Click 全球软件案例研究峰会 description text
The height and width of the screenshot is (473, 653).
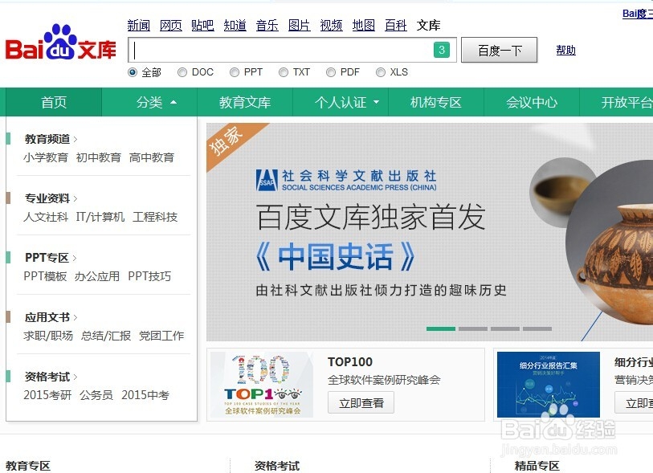point(384,380)
